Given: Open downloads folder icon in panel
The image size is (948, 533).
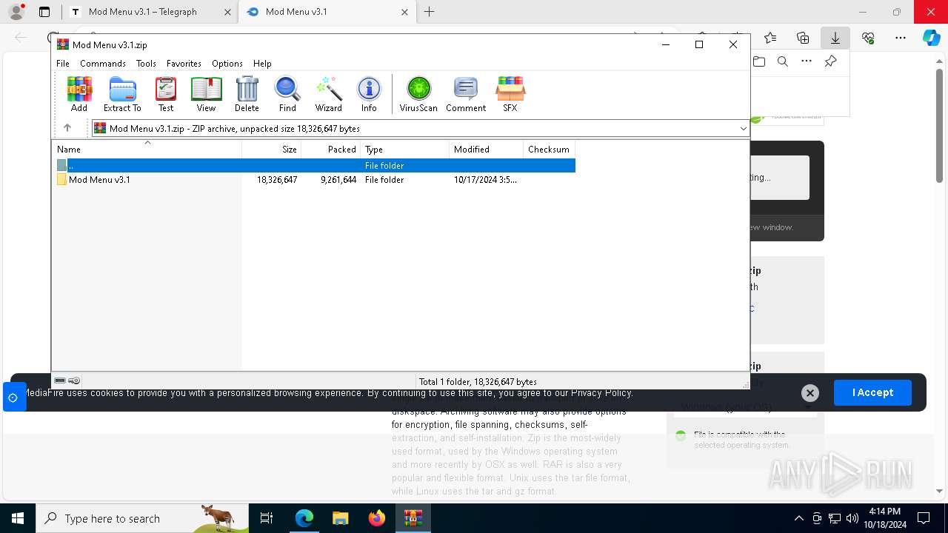Looking at the screenshot, I should pos(759,61).
